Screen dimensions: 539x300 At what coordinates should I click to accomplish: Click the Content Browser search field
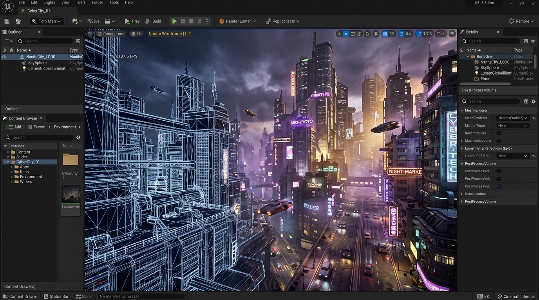tap(38, 137)
